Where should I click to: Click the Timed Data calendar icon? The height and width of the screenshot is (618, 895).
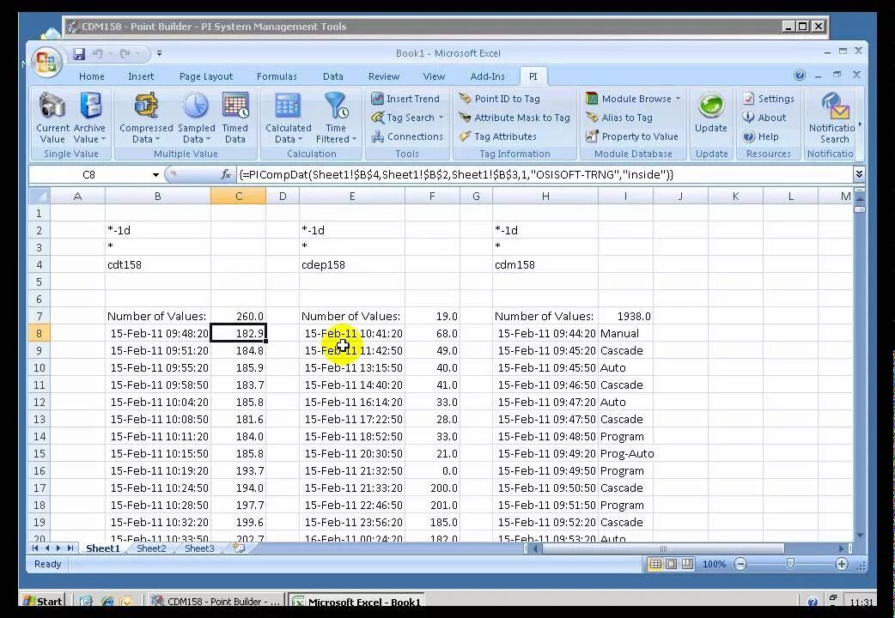235,106
